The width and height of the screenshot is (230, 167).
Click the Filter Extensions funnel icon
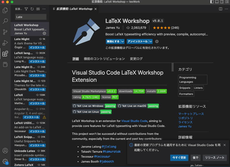tap(26, 9)
